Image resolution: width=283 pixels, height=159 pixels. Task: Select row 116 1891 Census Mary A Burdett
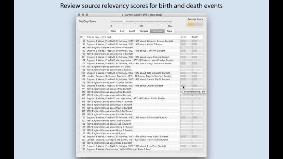coord(141,105)
